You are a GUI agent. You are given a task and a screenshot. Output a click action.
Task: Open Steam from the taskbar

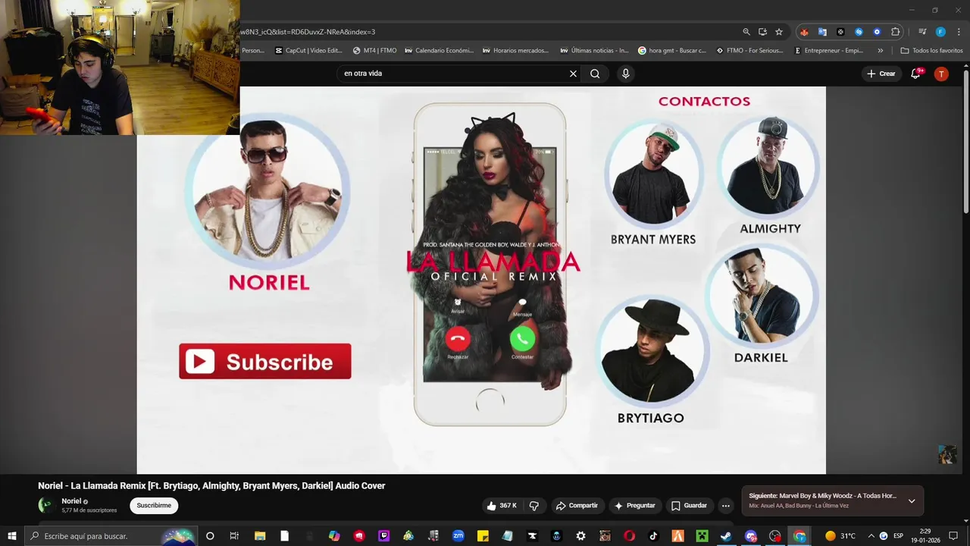pos(726,536)
